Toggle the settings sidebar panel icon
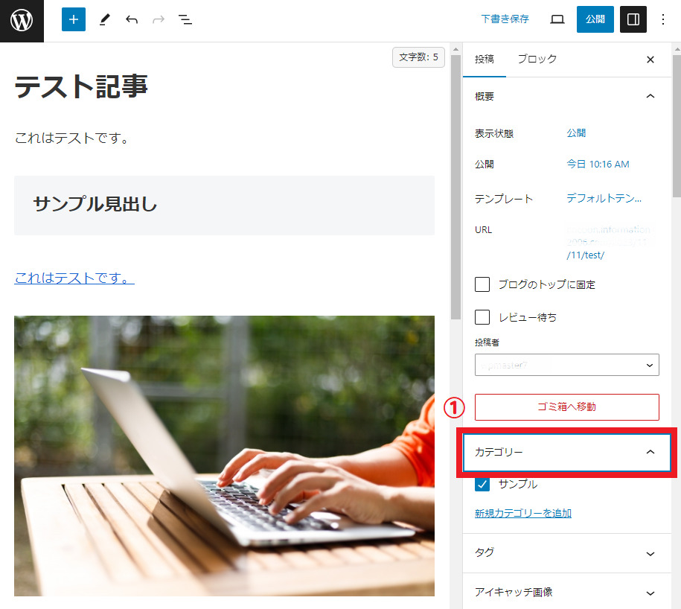The width and height of the screenshot is (681, 609). tap(633, 19)
